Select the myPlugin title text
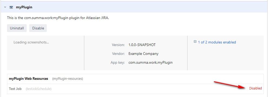Viewport: 270px width, 97px height. click(x=24, y=7)
